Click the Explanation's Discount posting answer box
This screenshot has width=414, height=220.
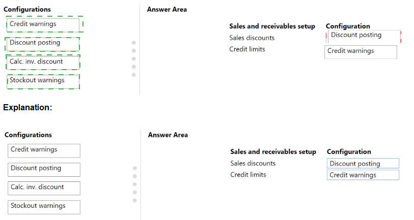(x=363, y=164)
